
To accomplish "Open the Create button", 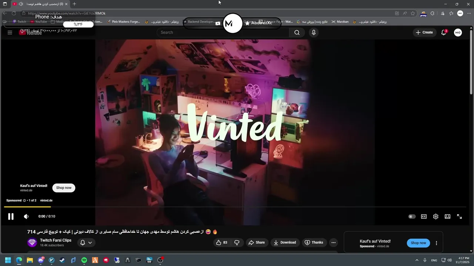I will coord(424,33).
